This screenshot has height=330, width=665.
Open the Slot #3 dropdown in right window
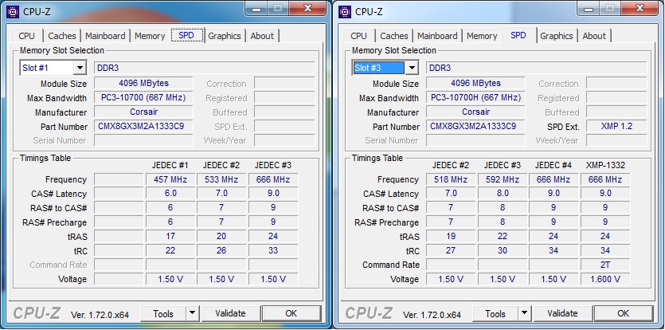point(412,68)
